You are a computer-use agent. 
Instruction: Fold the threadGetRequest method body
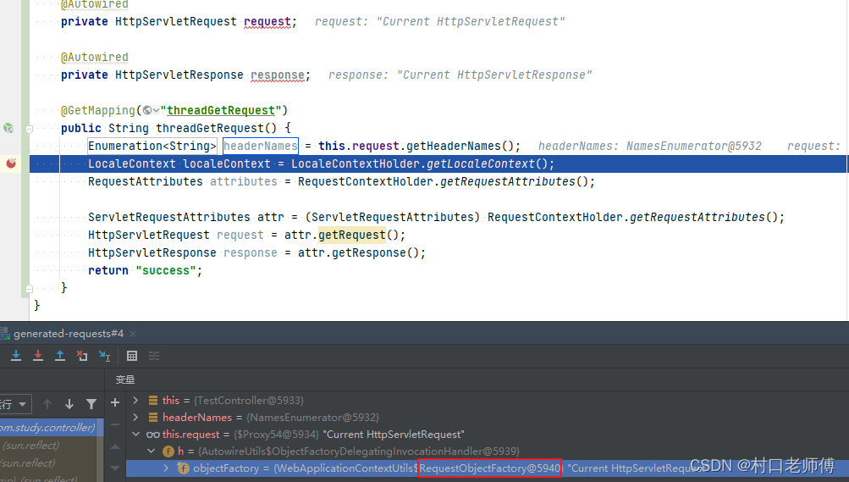(30, 129)
